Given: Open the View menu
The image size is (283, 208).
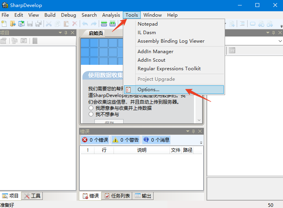Looking at the screenshot, I should pyautogui.click(x=33, y=15).
